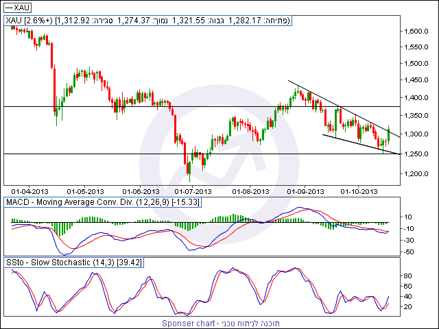
Task: Click the 01-10-2013 date axis label
Action: click(x=359, y=192)
